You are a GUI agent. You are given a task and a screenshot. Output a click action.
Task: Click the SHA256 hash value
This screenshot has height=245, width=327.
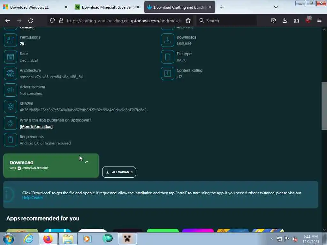pos(83,110)
